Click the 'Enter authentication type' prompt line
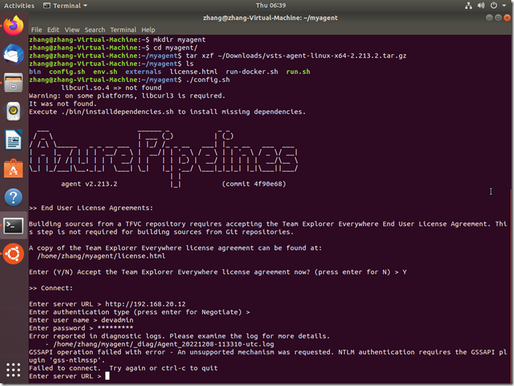 tap(139, 312)
